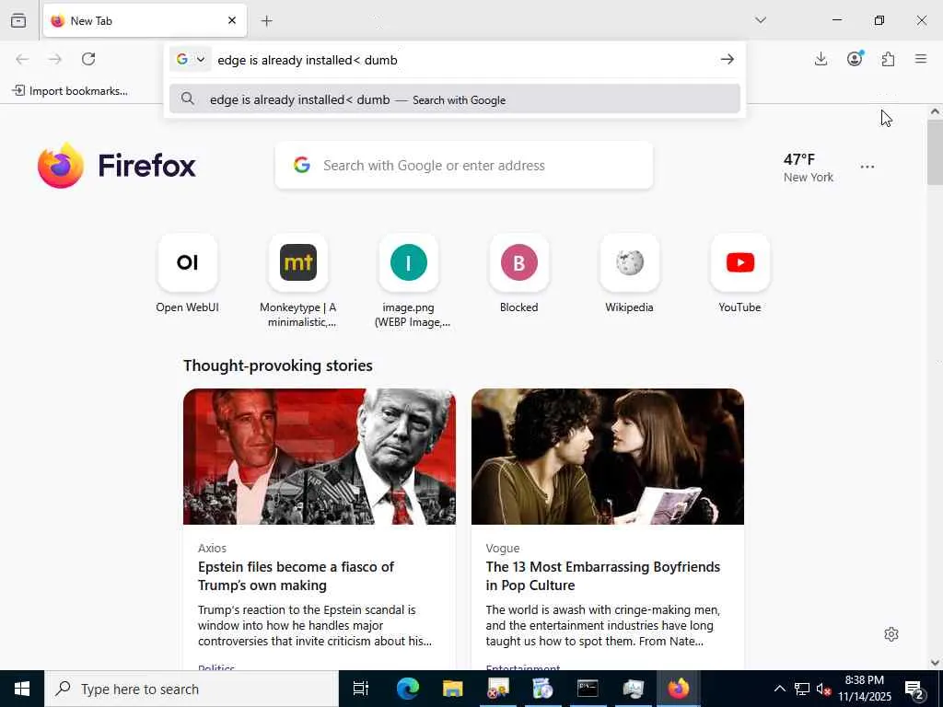The width and height of the screenshot is (943, 707).
Task: Click the Axios source label
Action: 213,549
